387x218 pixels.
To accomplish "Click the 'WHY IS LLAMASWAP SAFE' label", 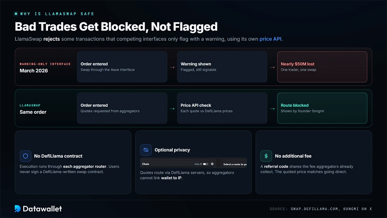I will pos(57,14).
